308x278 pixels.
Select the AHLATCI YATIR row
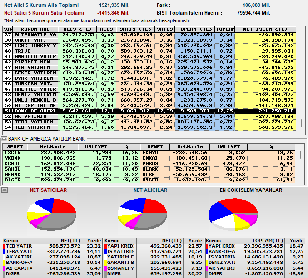149,89
